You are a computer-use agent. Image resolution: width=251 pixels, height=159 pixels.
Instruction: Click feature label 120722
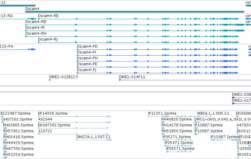45,131
